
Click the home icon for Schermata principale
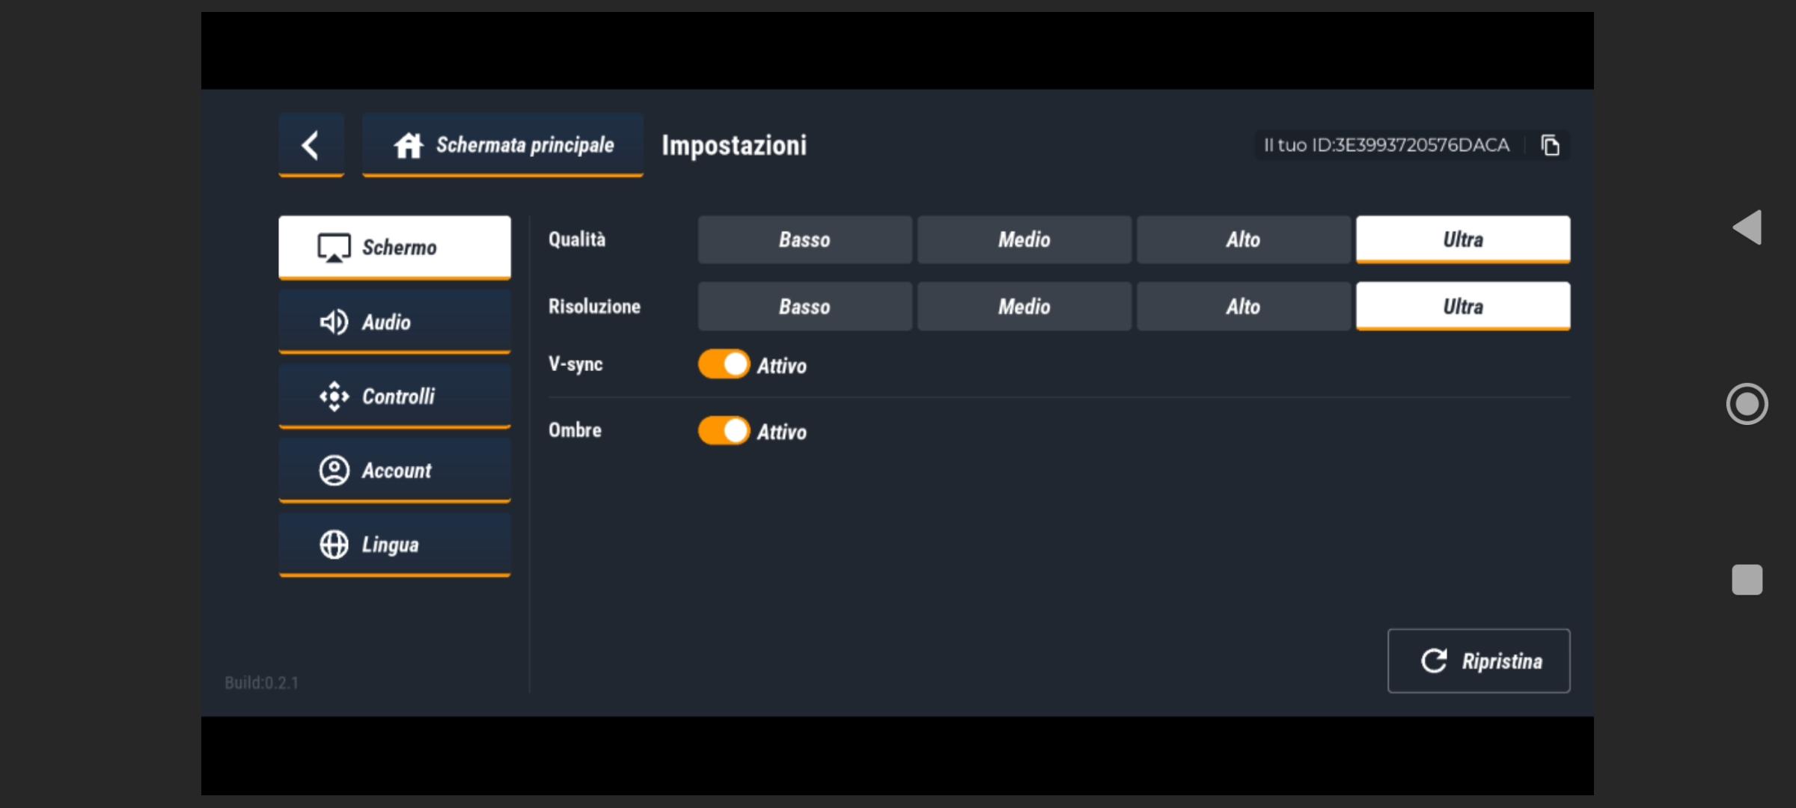point(409,144)
